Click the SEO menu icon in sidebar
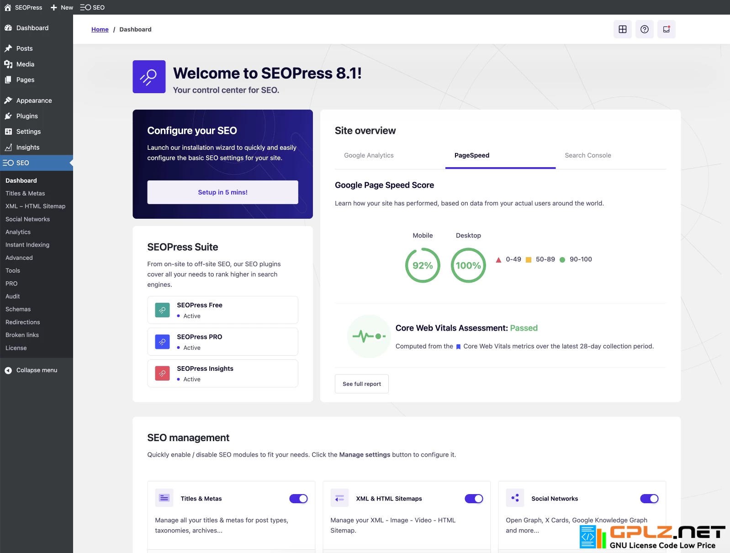 (x=8, y=163)
